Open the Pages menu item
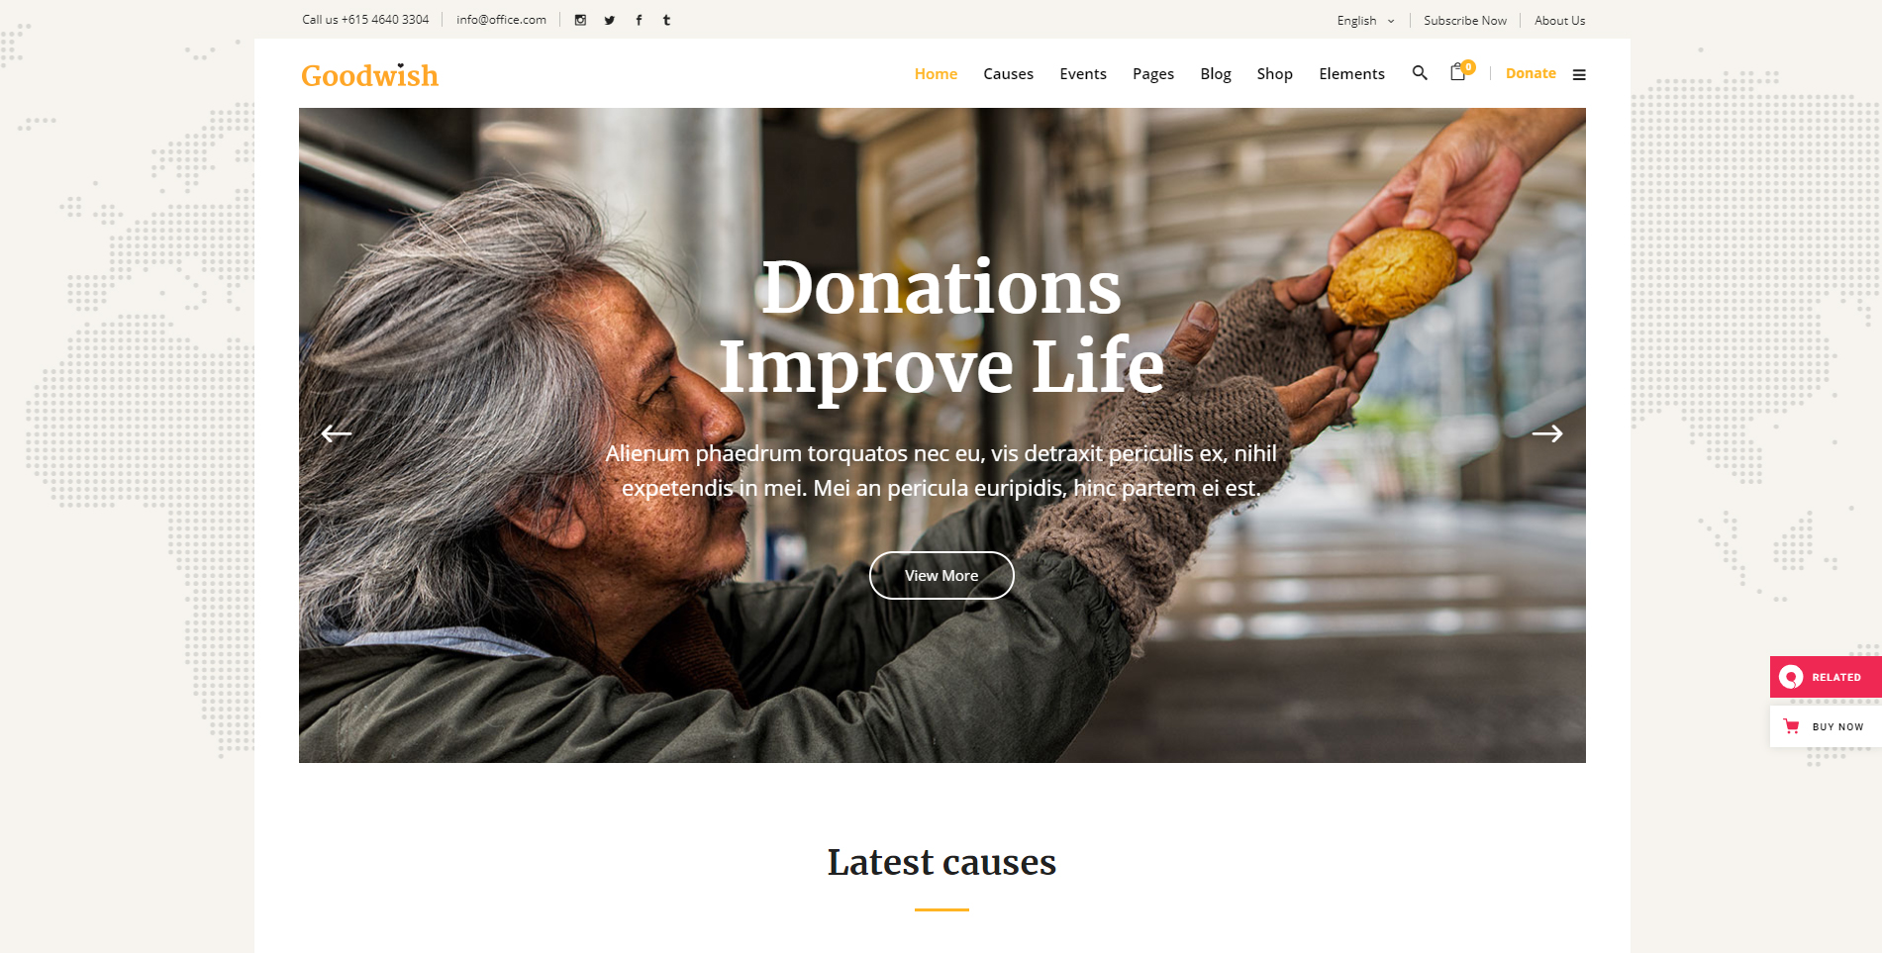The height and width of the screenshot is (953, 1882). [1153, 74]
